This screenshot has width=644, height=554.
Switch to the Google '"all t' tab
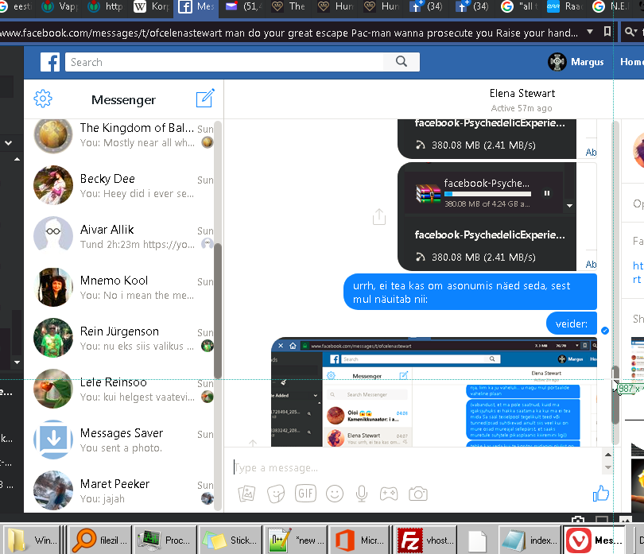[519, 6]
